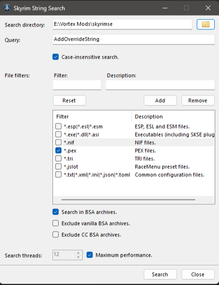
Task: Check the *.nif filter checkbox
Action: [58, 143]
